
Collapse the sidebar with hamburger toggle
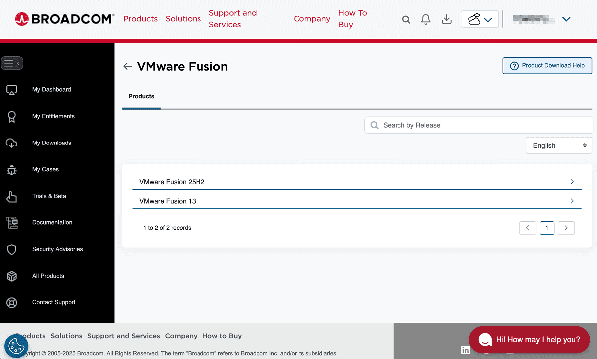(12, 63)
